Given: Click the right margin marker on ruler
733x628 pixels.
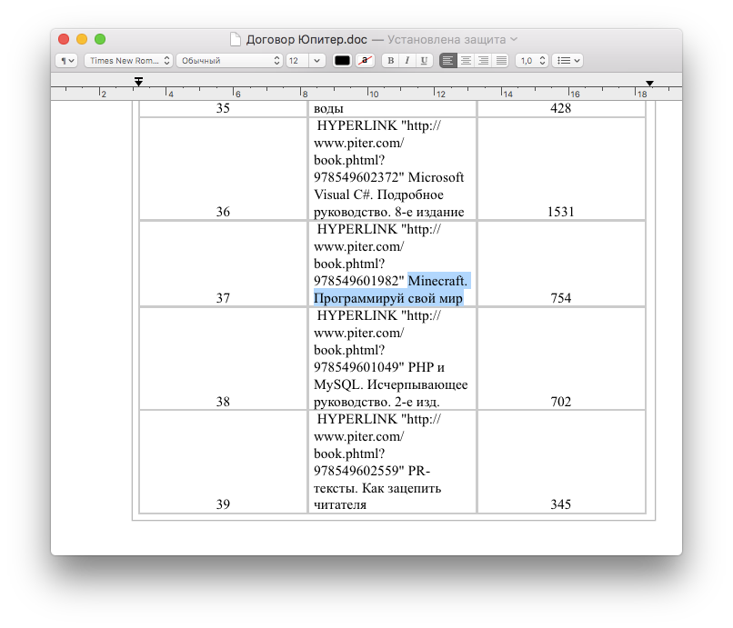Looking at the screenshot, I should pos(649,84).
